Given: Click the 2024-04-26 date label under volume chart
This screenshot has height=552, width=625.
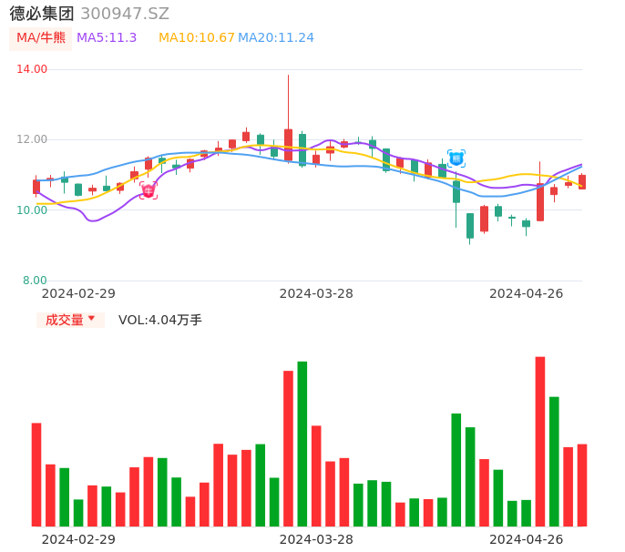Looking at the screenshot, I should [526, 539].
